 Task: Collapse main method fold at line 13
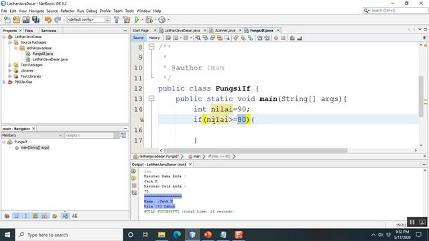tap(151, 98)
